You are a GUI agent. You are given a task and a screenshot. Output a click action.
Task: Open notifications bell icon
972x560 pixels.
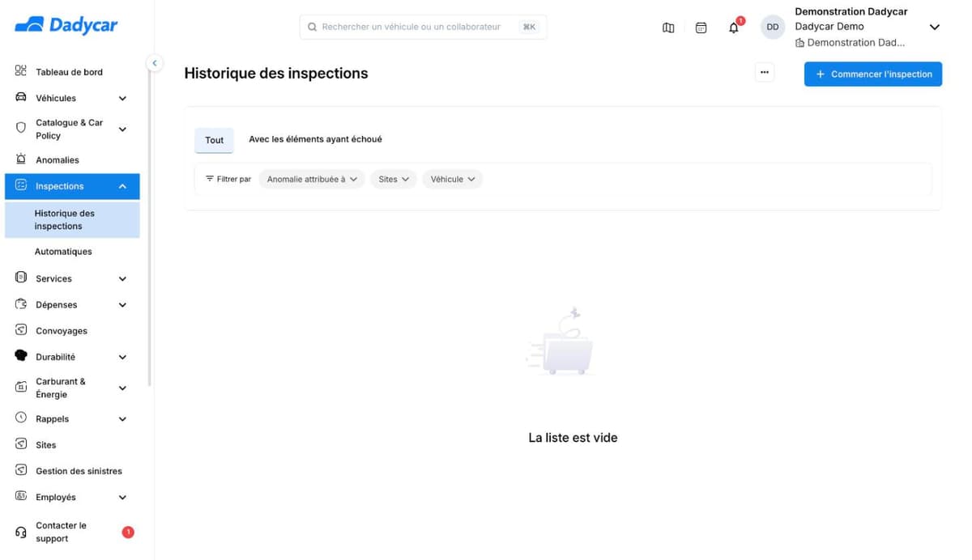(734, 28)
